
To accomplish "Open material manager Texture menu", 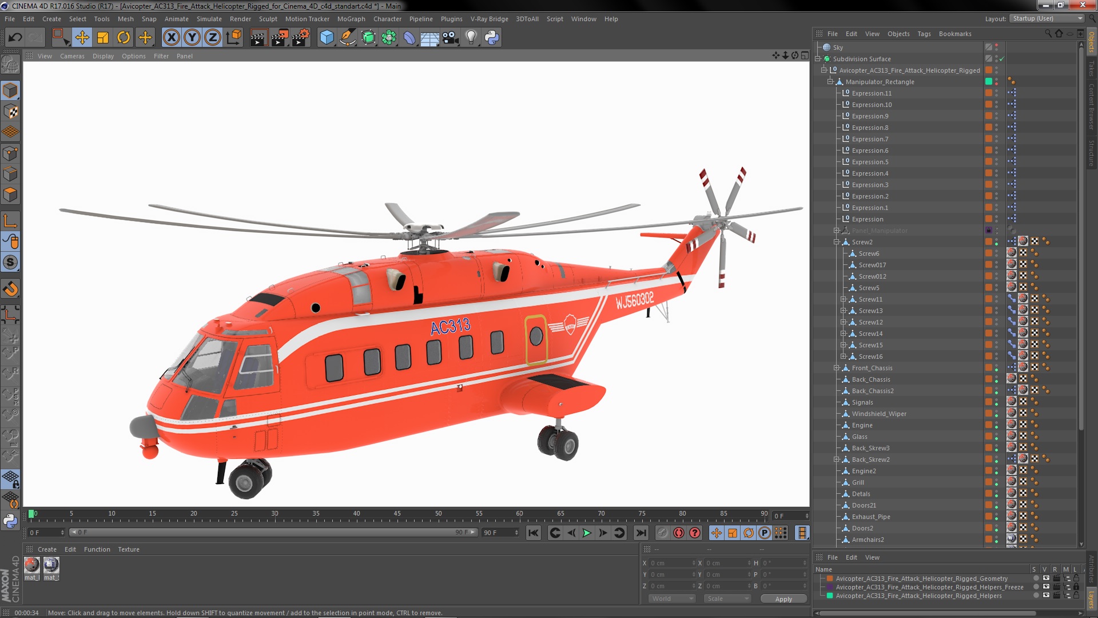I will point(129,549).
